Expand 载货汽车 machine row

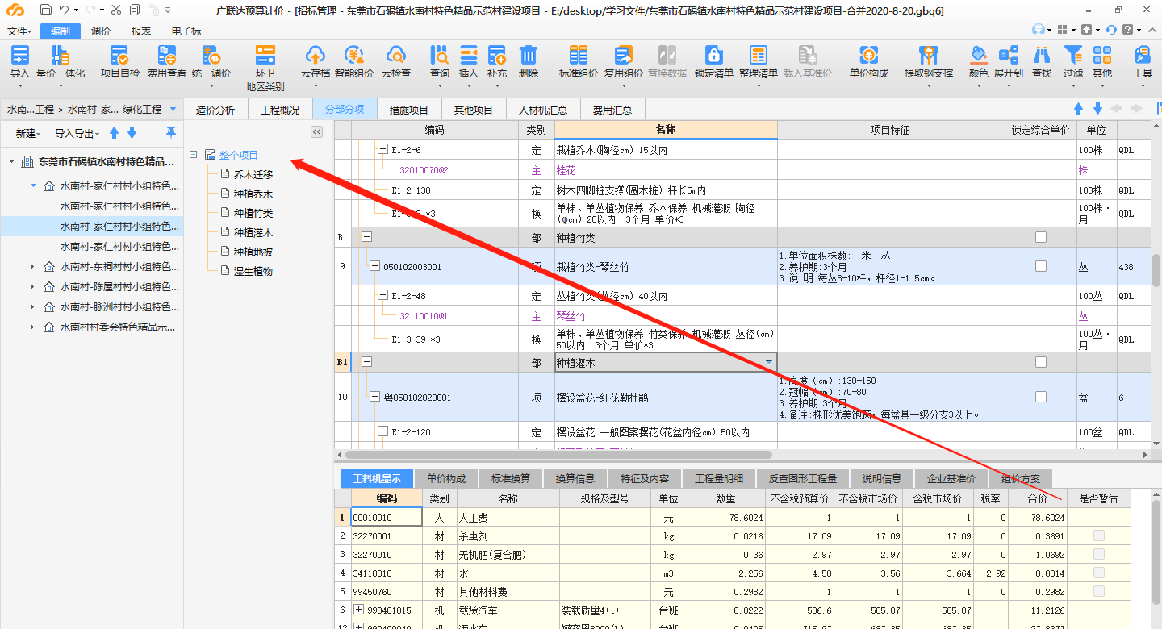click(x=358, y=610)
